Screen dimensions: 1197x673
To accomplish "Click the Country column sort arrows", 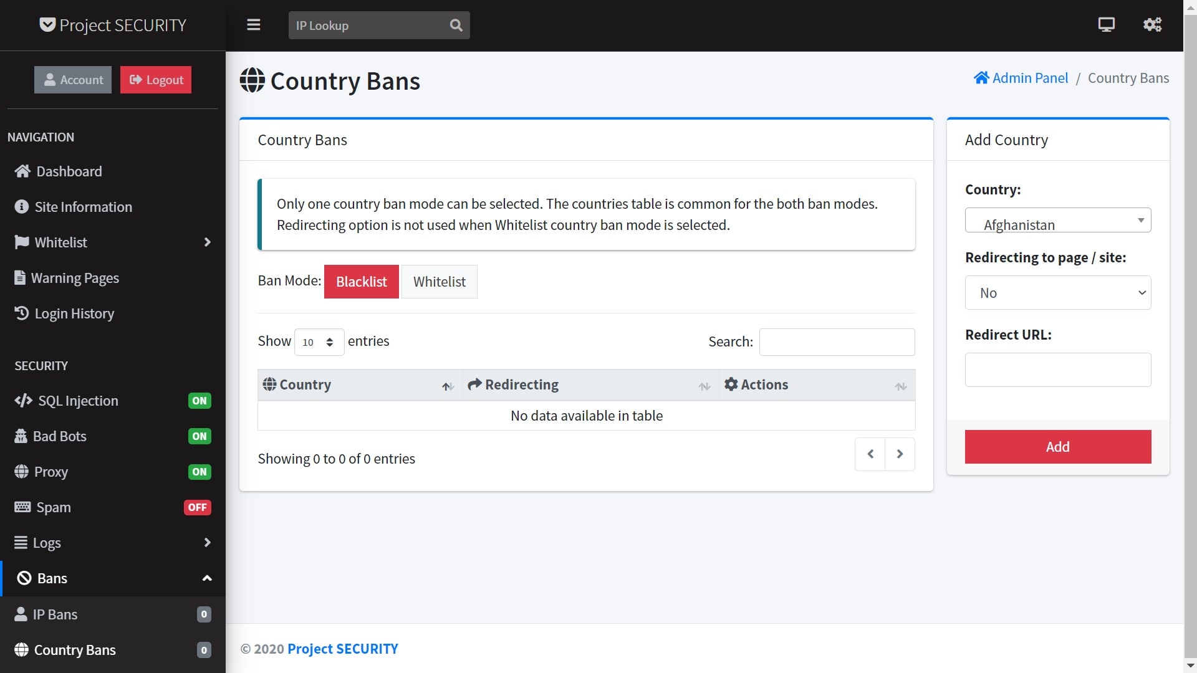I will (x=447, y=386).
